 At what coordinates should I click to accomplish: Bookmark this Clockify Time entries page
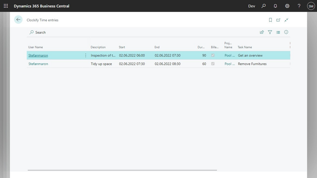pyautogui.click(x=270, y=20)
